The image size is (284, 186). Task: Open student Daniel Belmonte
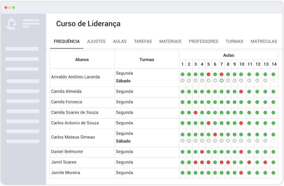pos(67,151)
